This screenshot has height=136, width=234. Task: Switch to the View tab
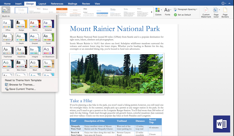(x=97, y=4)
